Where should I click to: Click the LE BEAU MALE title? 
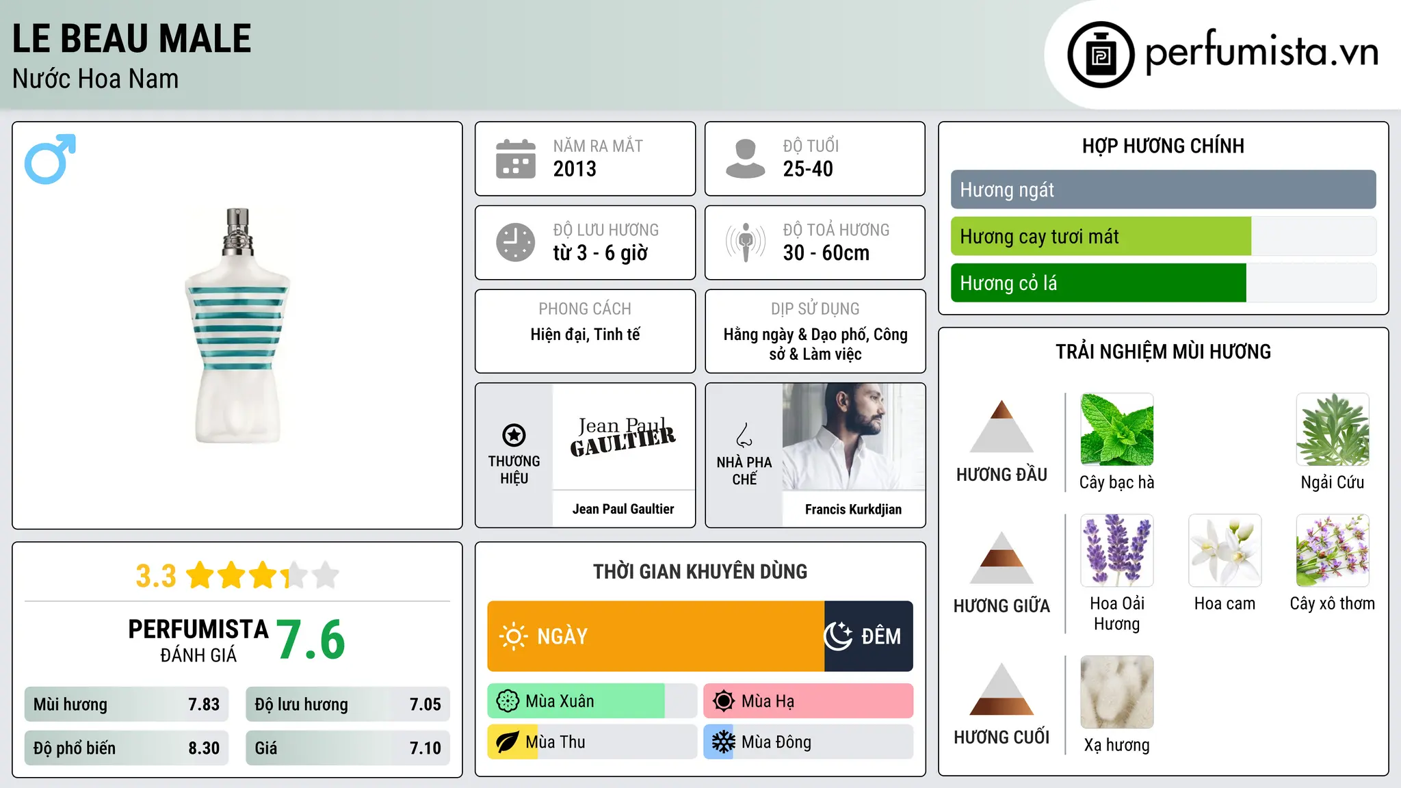[132, 38]
